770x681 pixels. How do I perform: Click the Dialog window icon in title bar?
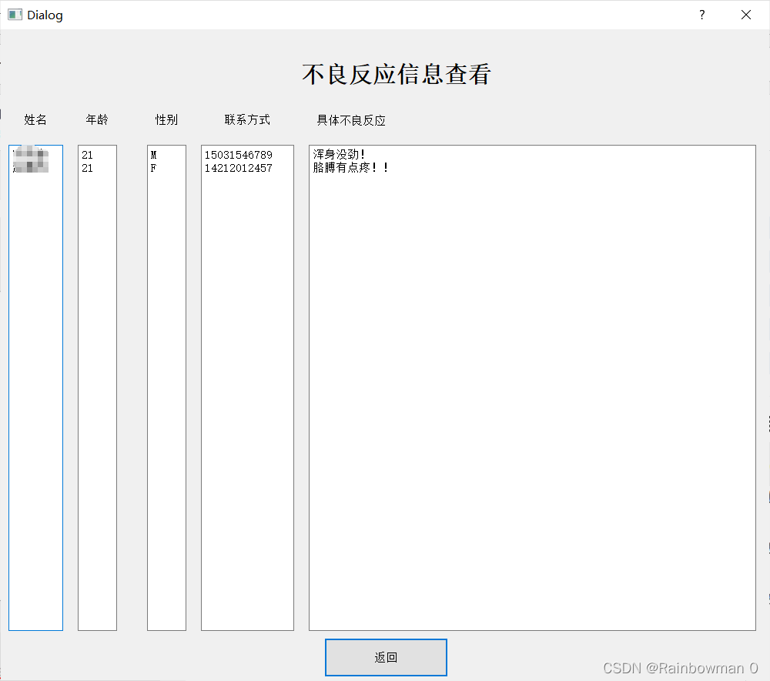15,15
